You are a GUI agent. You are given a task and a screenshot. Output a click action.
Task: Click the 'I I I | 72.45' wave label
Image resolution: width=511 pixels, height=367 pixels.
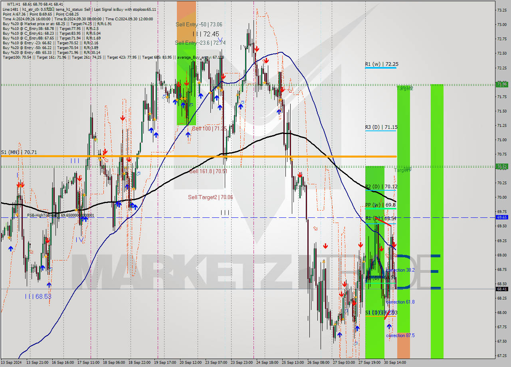coord(206,34)
